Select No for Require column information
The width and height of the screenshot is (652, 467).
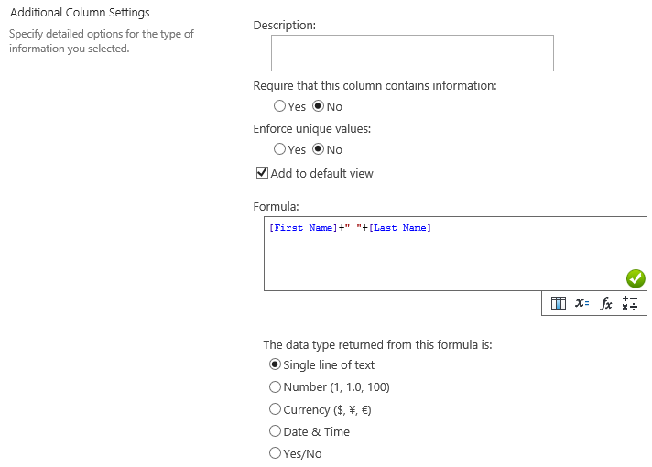318,106
